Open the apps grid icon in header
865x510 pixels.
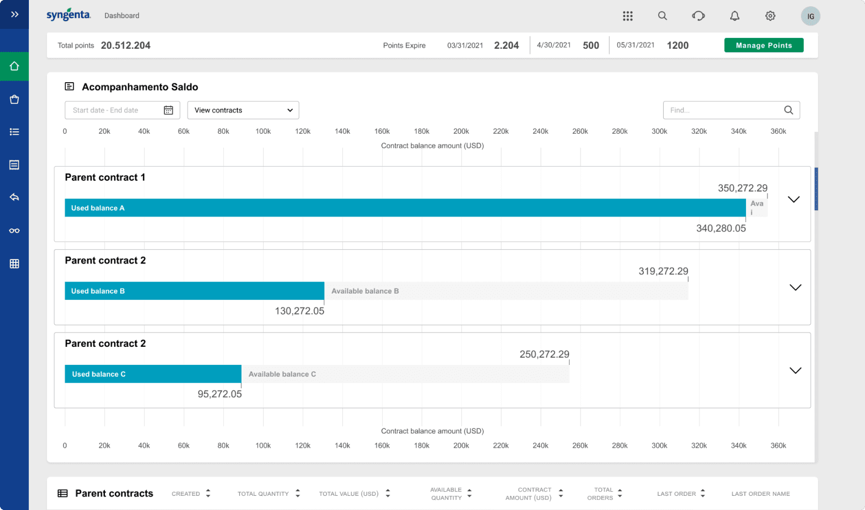click(627, 16)
